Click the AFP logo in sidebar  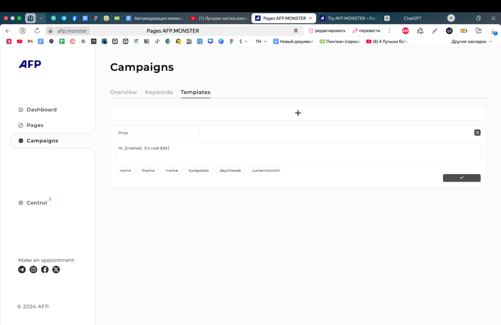[x=30, y=65]
